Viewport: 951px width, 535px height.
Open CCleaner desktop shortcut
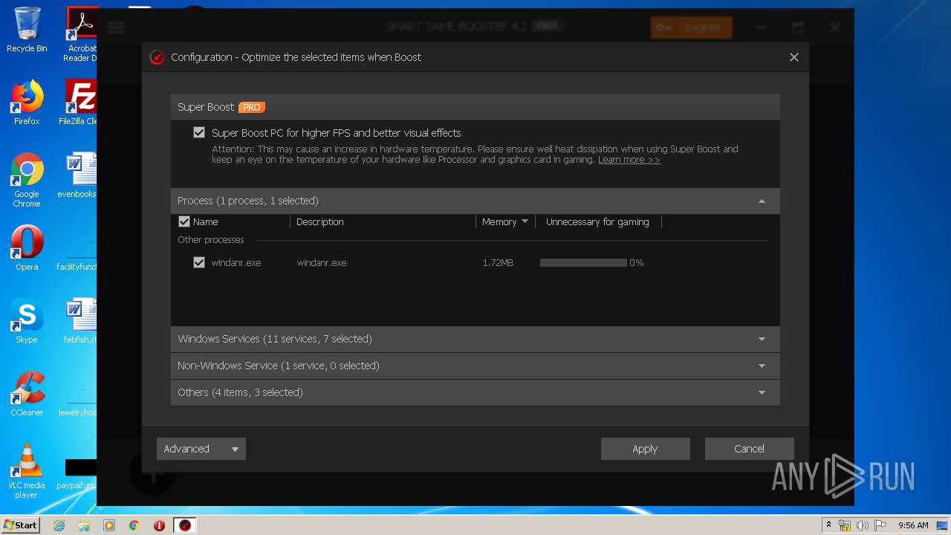pos(27,394)
